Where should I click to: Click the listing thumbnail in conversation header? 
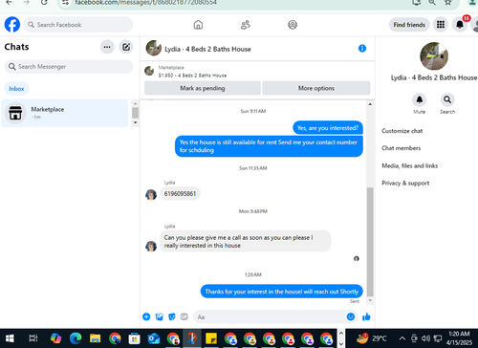(154, 48)
